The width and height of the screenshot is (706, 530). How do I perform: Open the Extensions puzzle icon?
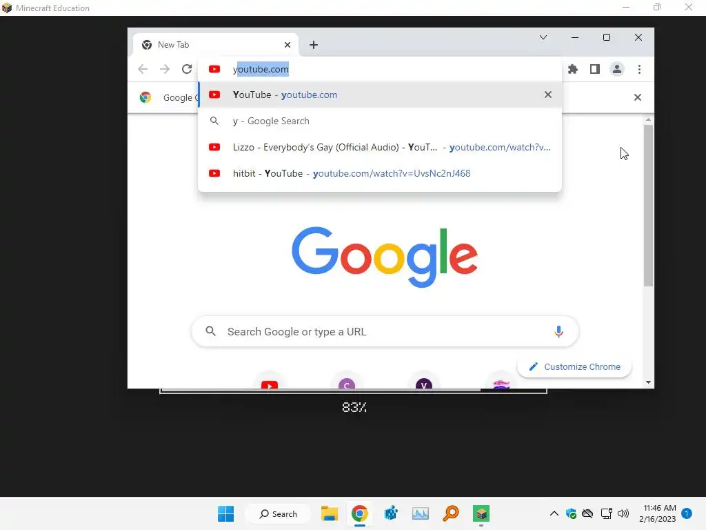point(573,69)
